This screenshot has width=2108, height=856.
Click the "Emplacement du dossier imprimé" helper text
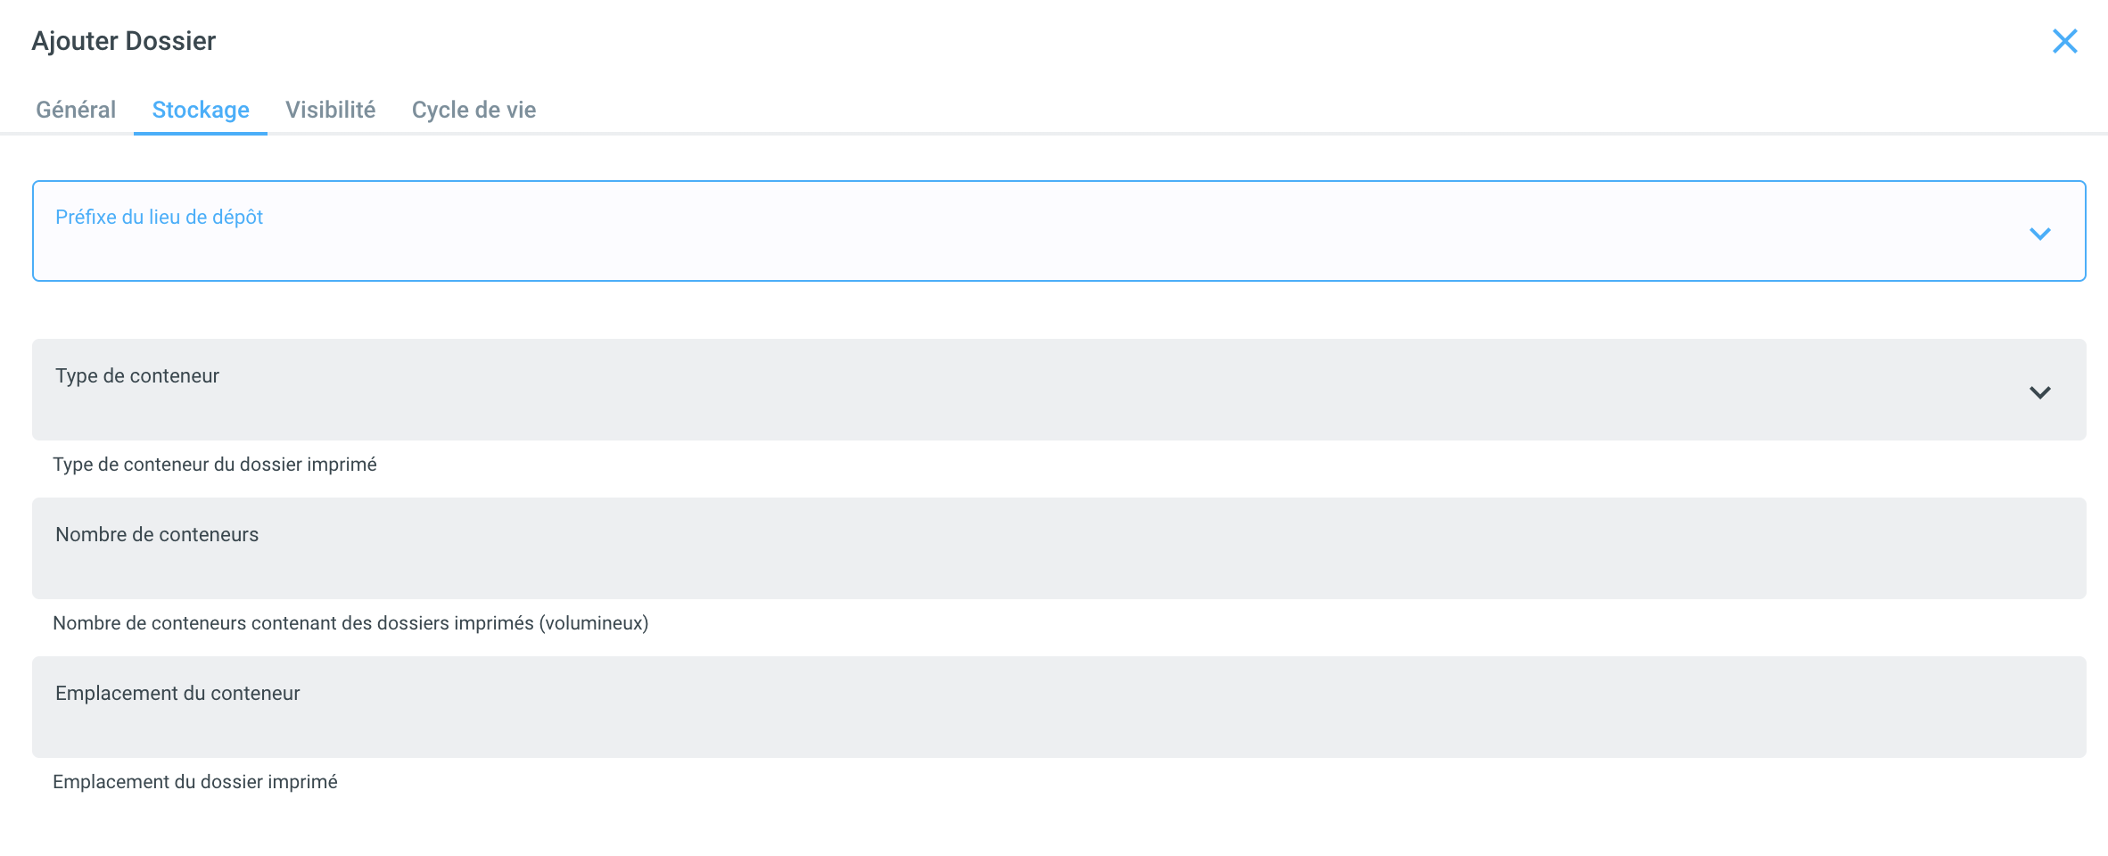pyautogui.click(x=195, y=782)
